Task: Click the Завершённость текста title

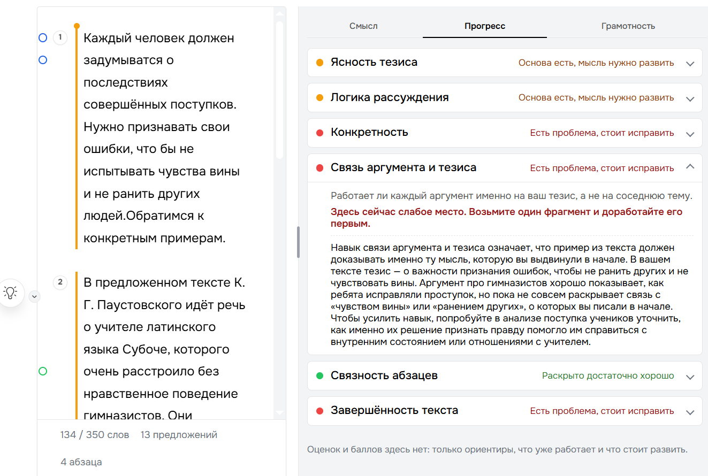Action: pyautogui.click(x=394, y=411)
